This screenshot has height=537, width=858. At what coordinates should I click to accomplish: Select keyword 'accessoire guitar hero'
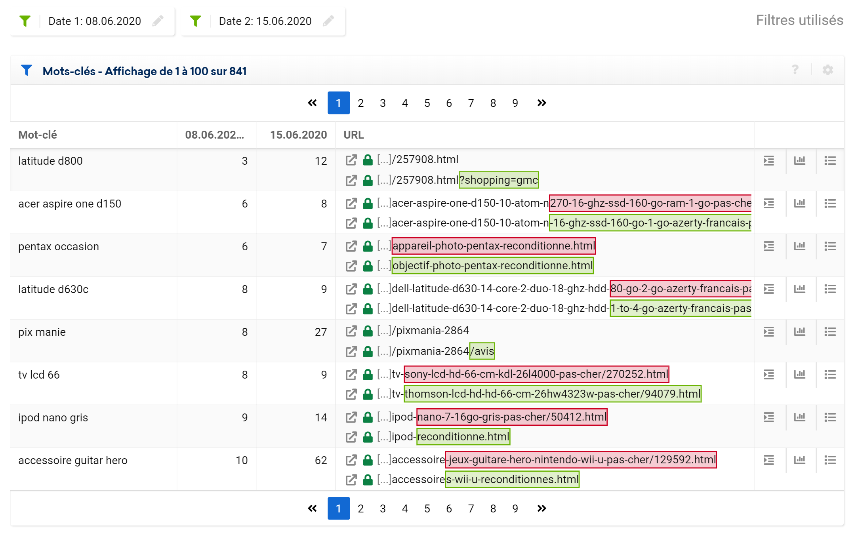tap(73, 460)
